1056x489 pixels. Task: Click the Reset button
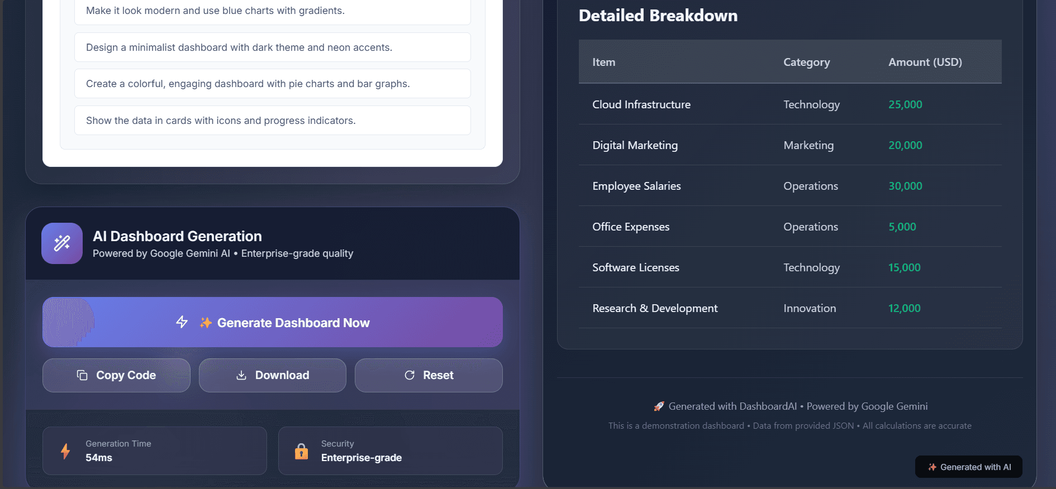tap(429, 375)
